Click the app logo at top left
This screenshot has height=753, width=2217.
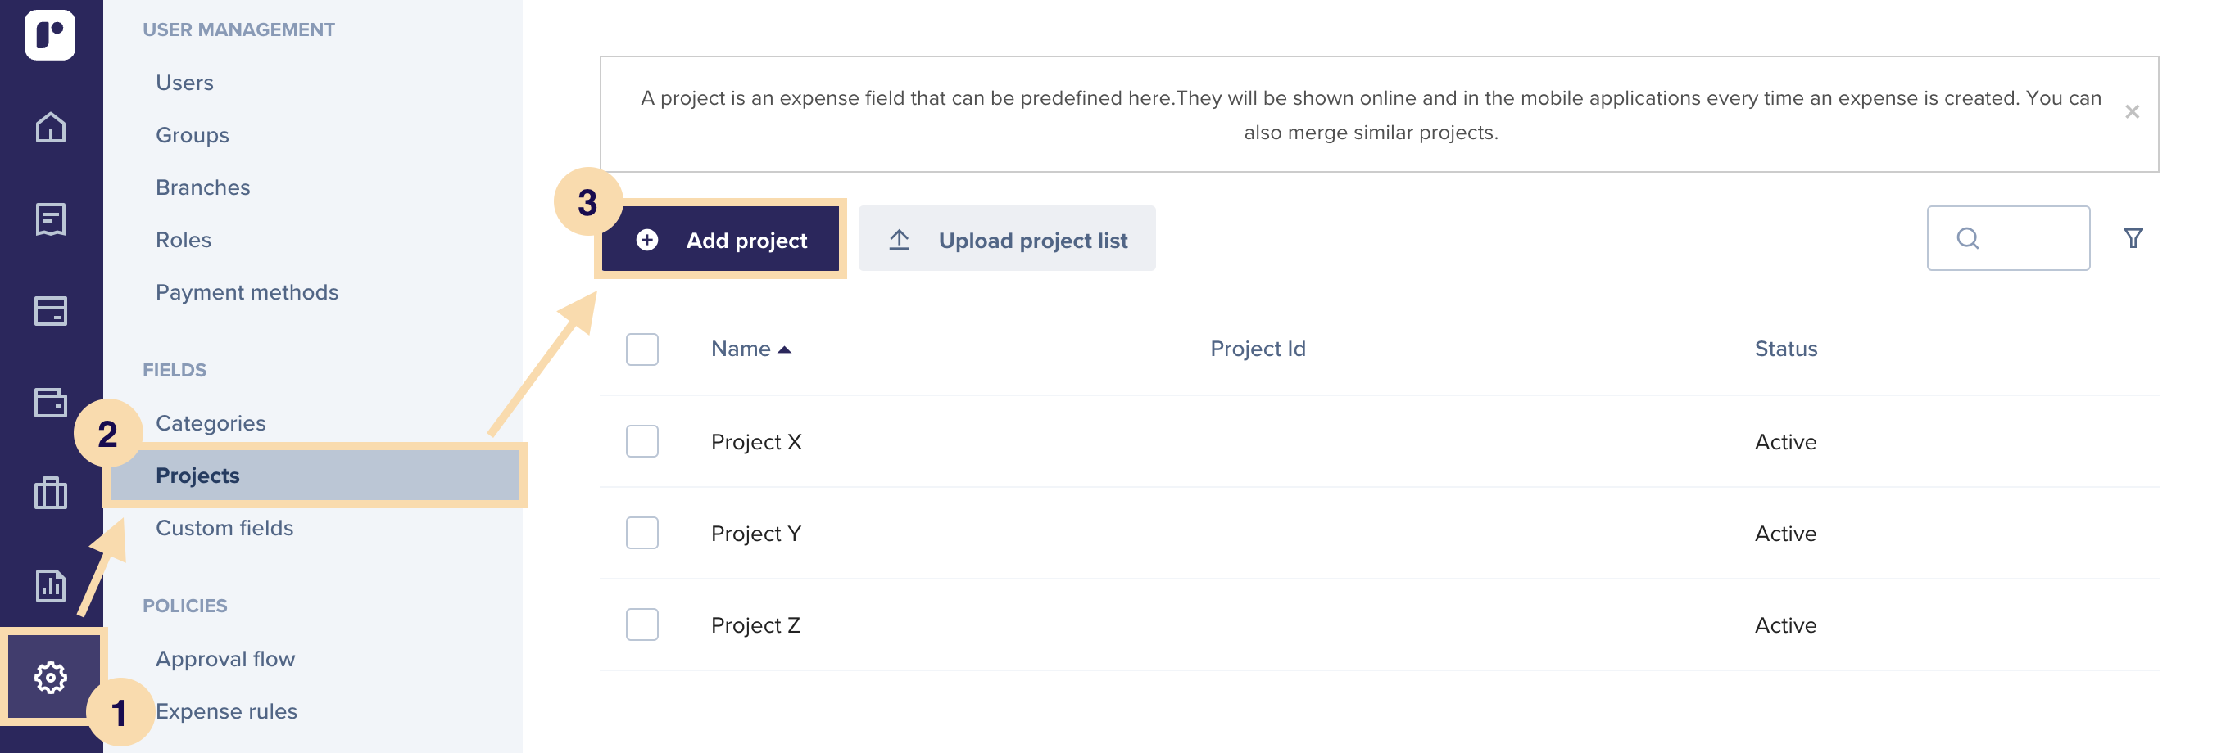click(x=50, y=34)
